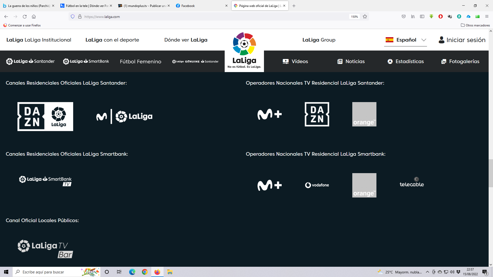Open the volume control in tray
The image size is (493, 277).
click(x=452, y=272)
